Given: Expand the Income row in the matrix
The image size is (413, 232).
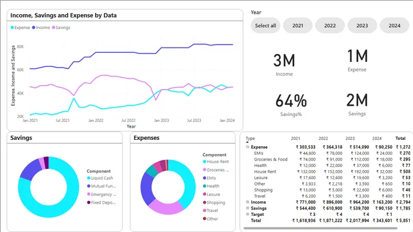Looking at the screenshot, I should 247,202.
